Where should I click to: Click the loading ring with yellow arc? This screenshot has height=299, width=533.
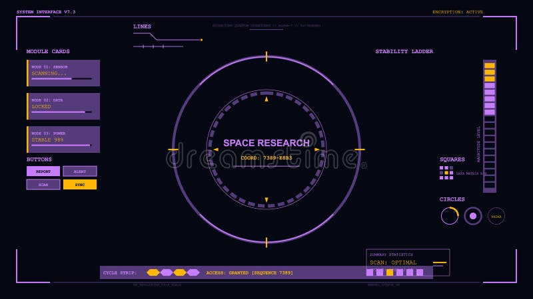tap(450, 216)
